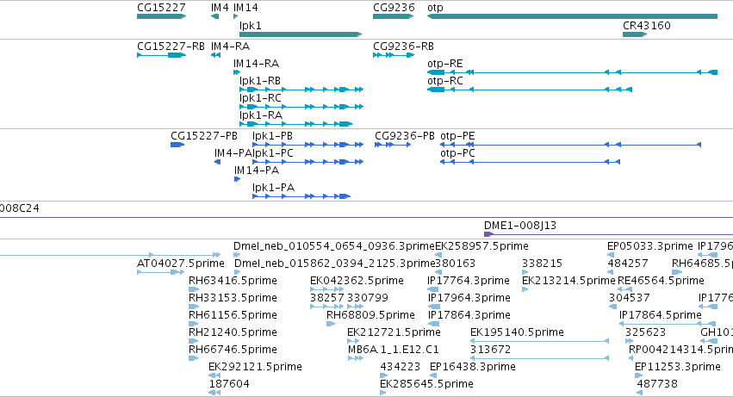Click the IP17864.3prime EST label
This screenshot has width=733, height=397.
(469, 315)
